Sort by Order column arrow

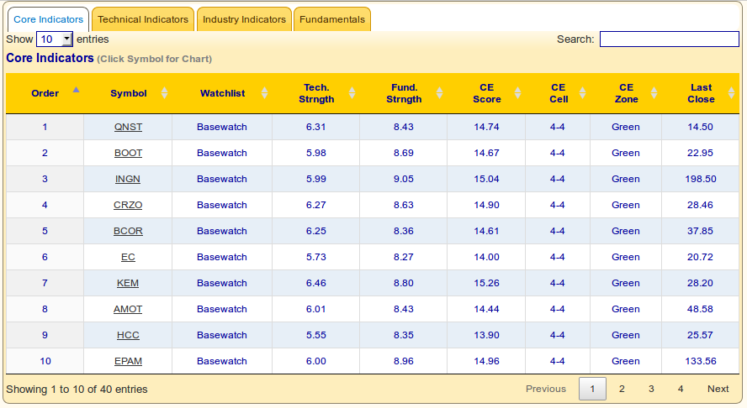76,89
